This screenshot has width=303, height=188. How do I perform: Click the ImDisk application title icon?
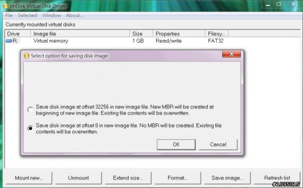click(6, 6)
